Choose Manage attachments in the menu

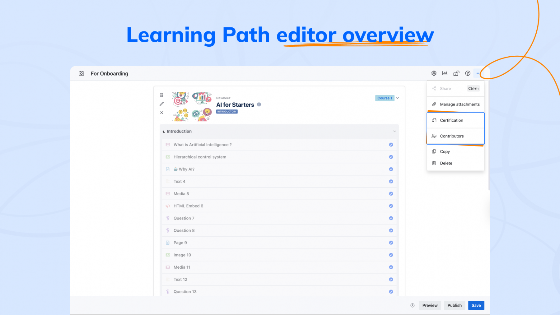[460, 104]
